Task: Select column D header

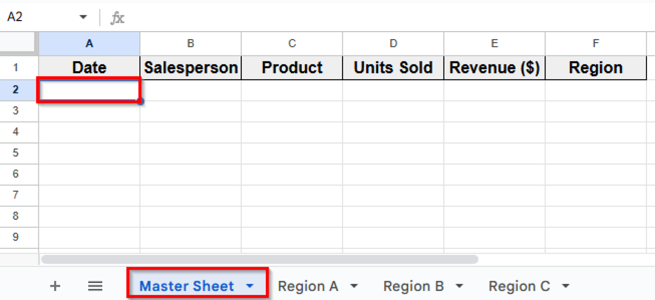Action: [393, 43]
